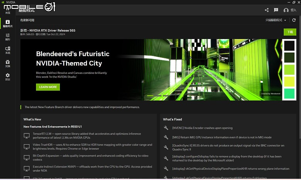Click 'New Features And Enhancements In R550 U1'
301x180 pixels.
click(52, 127)
